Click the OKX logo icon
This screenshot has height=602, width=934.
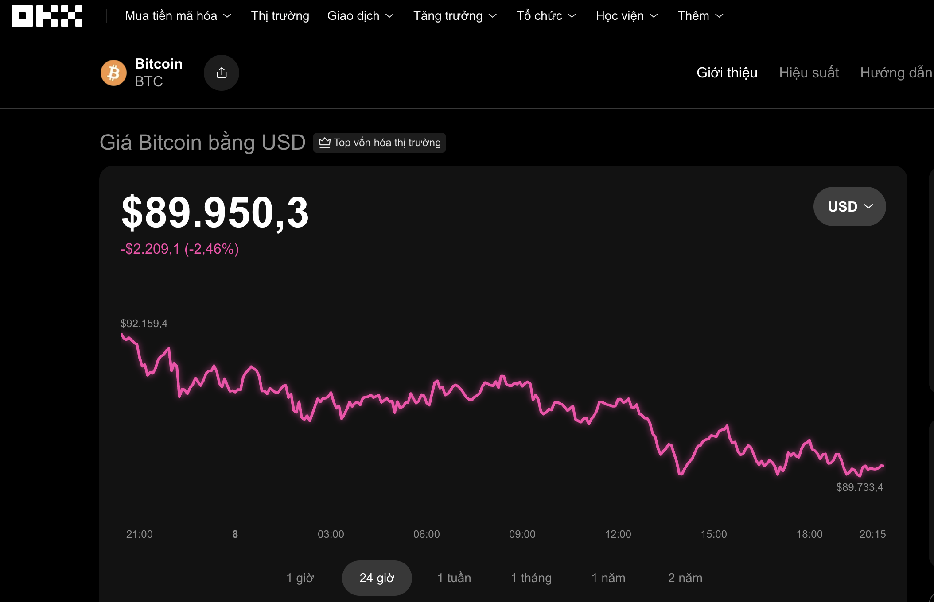47,16
